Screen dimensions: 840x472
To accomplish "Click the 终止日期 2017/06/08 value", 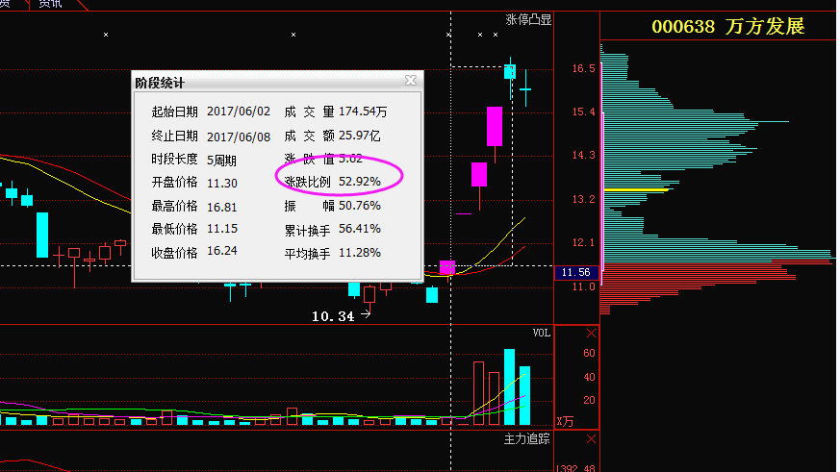I will 239,137.
